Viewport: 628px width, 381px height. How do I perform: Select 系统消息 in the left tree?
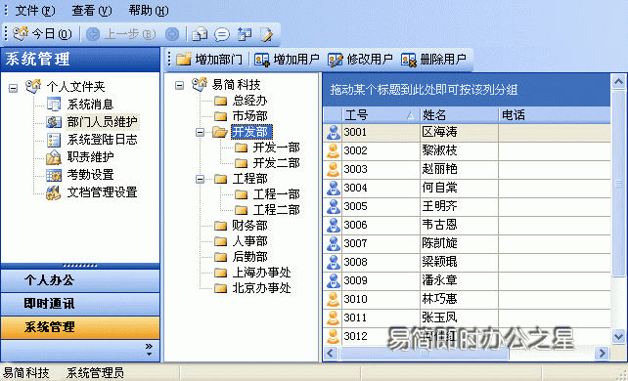point(90,105)
